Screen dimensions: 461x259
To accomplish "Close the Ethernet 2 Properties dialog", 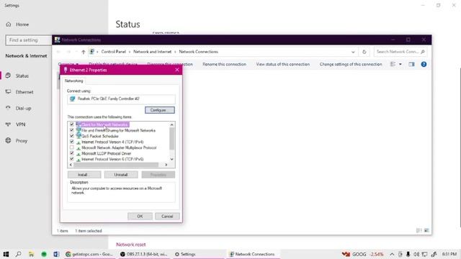I will tap(176, 70).
